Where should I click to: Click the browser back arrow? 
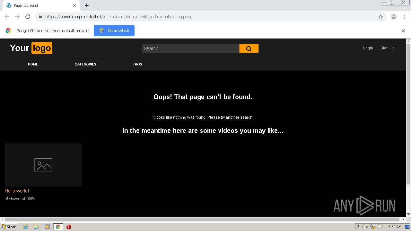7,17
